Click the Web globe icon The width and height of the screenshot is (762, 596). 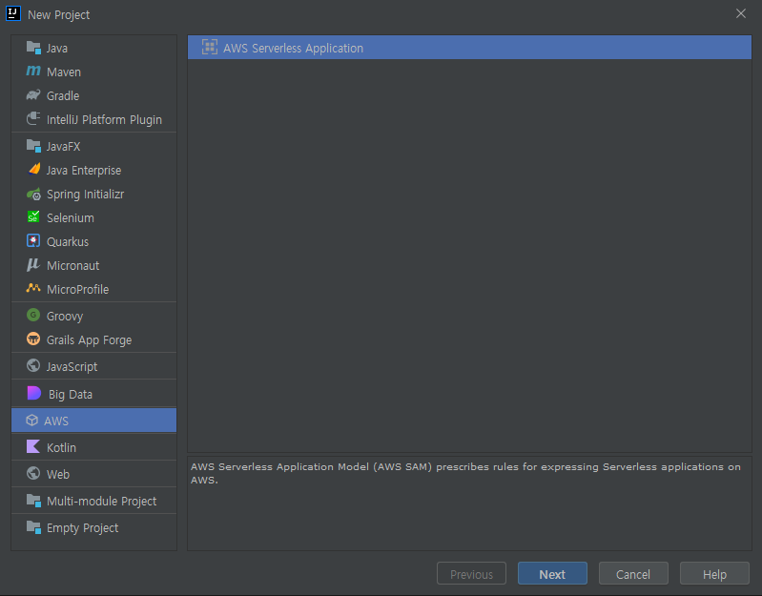click(x=33, y=473)
